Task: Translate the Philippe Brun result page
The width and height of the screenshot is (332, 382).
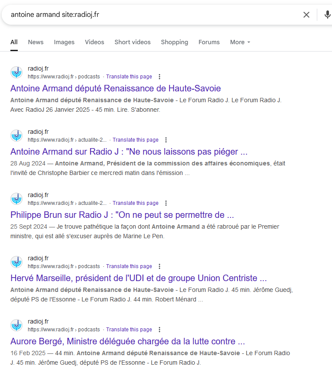Action: point(136,203)
